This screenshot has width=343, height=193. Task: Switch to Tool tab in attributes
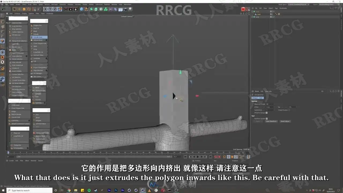[261, 98]
